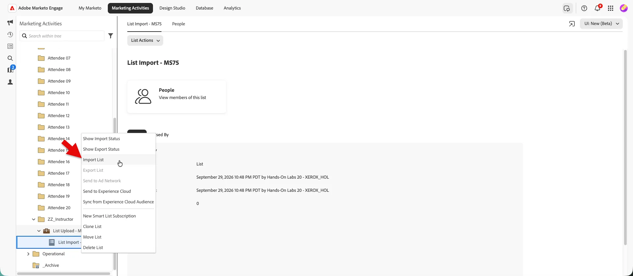Click the tree filter funnel icon
The width and height of the screenshot is (633, 276).
(111, 36)
